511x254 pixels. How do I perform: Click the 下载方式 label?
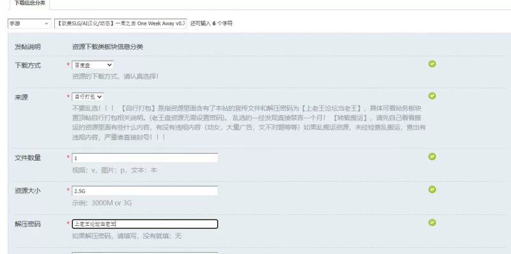coord(27,65)
